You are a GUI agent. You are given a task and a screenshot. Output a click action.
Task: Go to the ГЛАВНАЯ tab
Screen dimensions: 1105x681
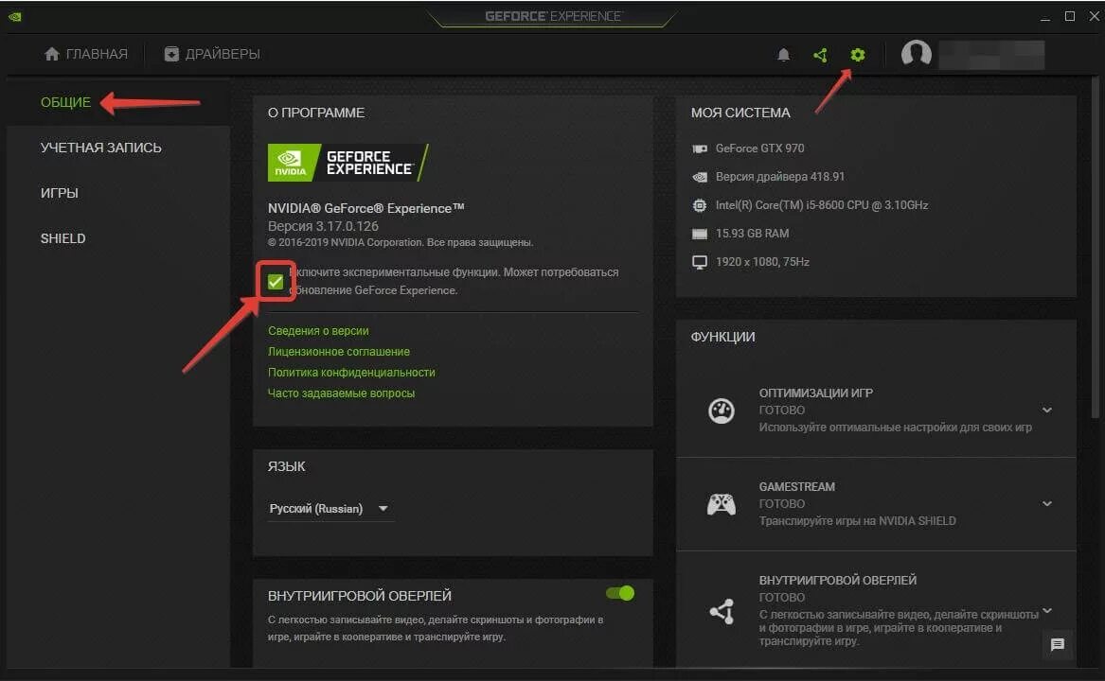(85, 54)
